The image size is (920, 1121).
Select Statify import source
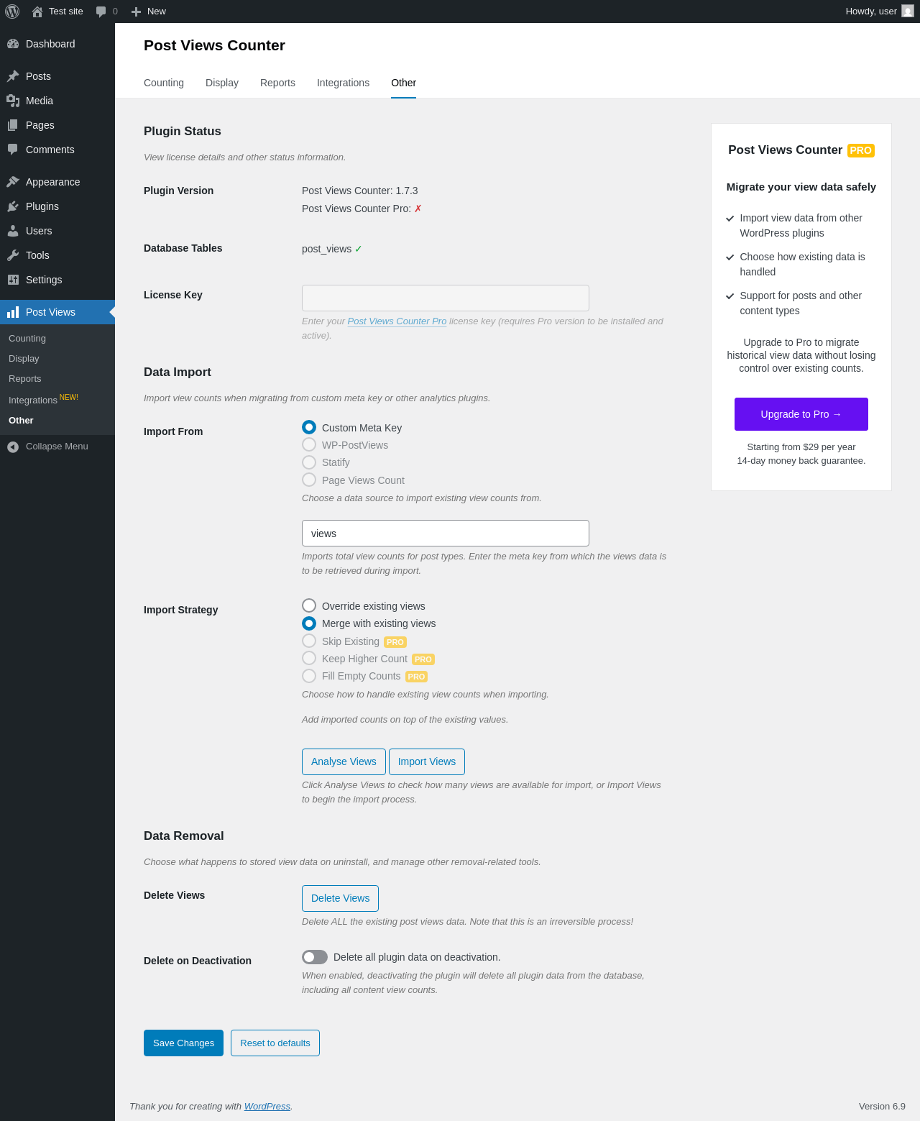pyautogui.click(x=309, y=462)
